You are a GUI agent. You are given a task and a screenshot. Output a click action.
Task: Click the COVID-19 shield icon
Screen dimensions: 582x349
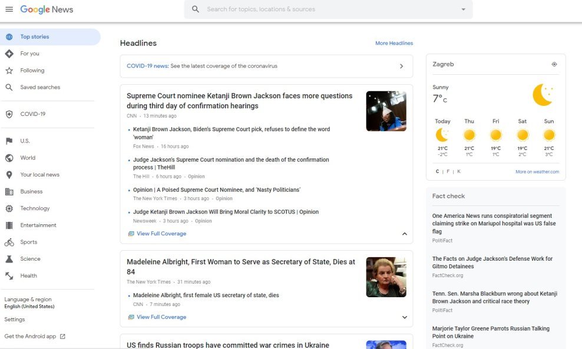[9, 114]
